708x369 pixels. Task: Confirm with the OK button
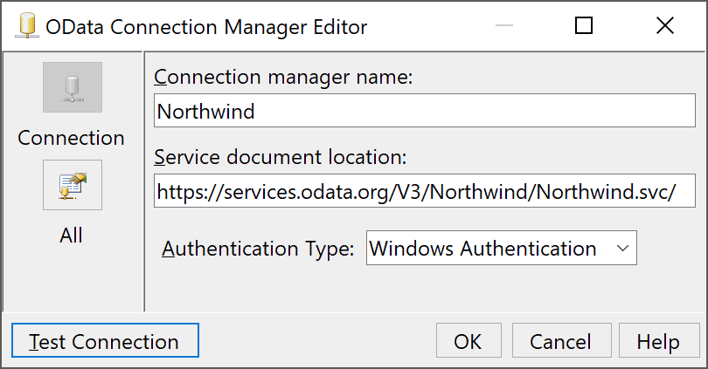(468, 341)
